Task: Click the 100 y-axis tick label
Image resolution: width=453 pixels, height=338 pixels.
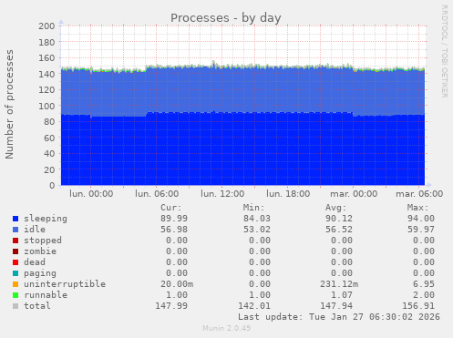Action: (46, 106)
